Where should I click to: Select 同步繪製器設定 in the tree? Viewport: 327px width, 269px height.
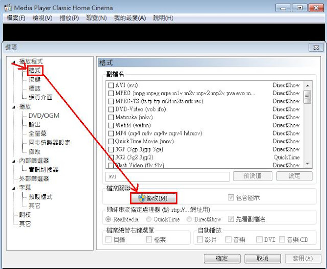pos(50,143)
